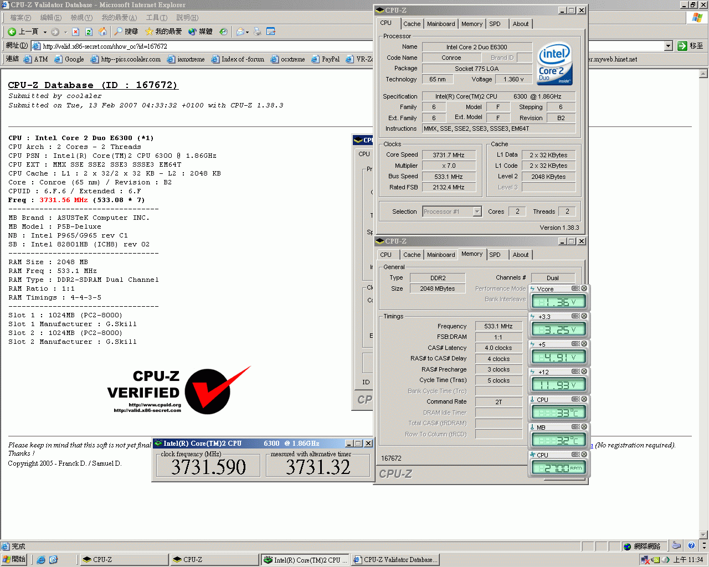Expand the Mail options dropdown arrow
This screenshot has width=709, height=567.
[247, 32]
